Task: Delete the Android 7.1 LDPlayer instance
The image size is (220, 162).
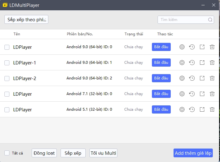Action: pyautogui.click(x=212, y=94)
